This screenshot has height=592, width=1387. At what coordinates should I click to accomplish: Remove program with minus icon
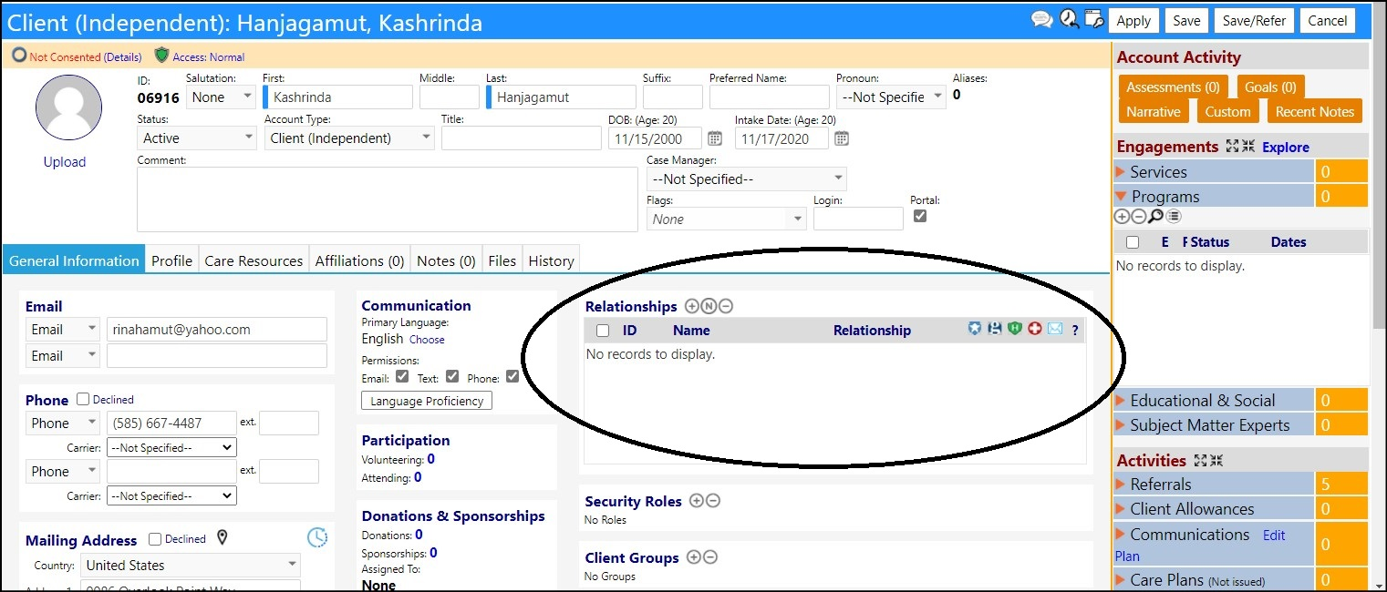coord(1138,216)
